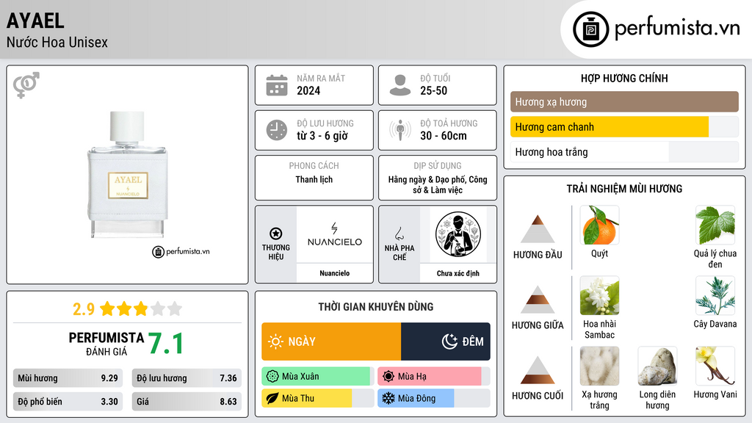This screenshot has width=752, height=423.
Task: Click the Thời gian khuyên dùng heading
Action: pyautogui.click(x=376, y=306)
